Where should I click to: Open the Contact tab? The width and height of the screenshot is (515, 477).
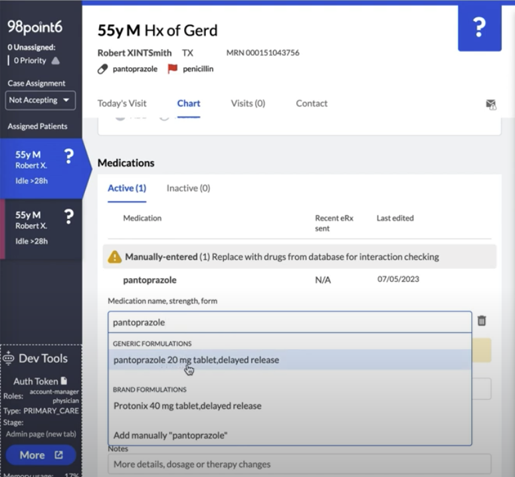click(312, 103)
